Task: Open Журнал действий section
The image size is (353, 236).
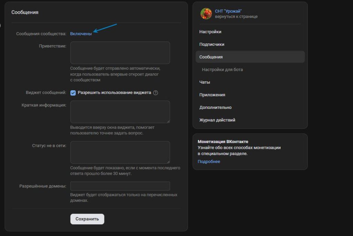Action: tap(217, 120)
